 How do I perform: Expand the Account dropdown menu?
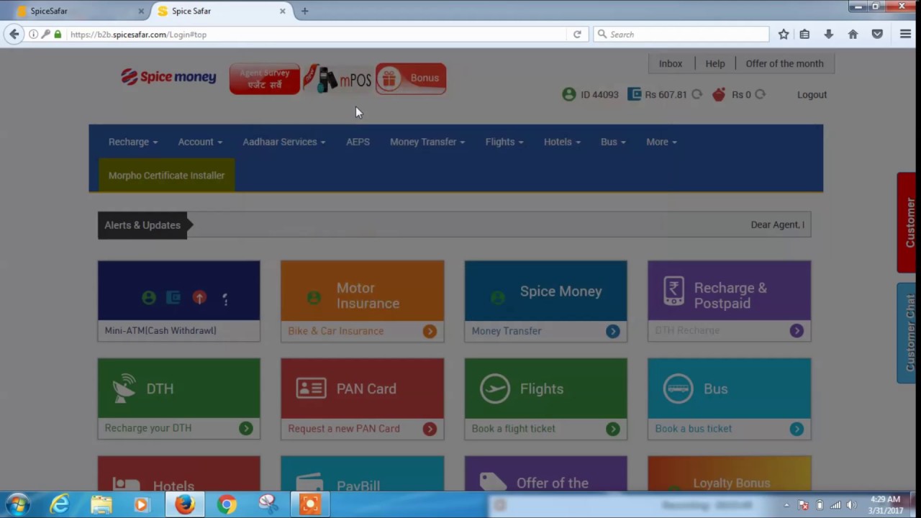click(x=200, y=142)
